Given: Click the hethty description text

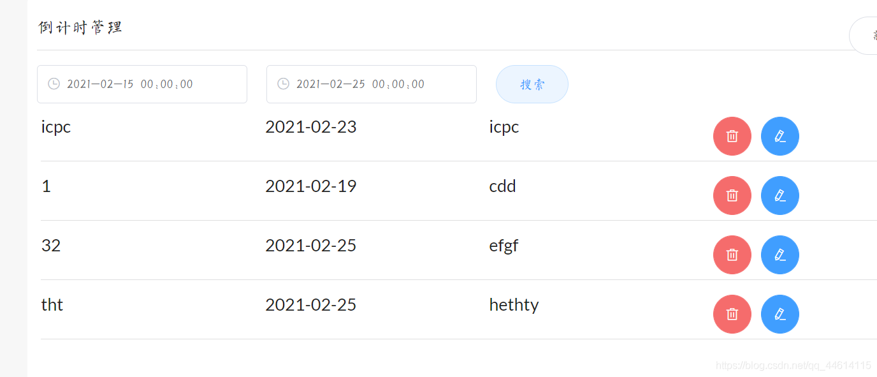Looking at the screenshot, I should tap(514, 305).
